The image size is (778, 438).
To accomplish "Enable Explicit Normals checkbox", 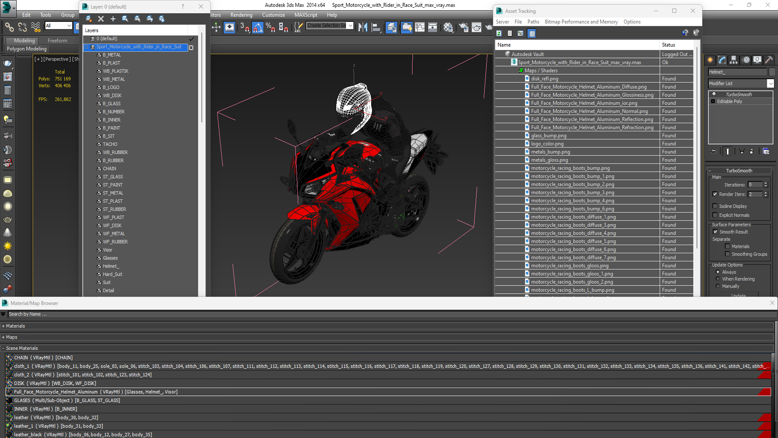I will [x=715, y=215].
